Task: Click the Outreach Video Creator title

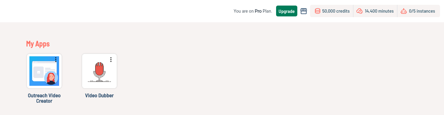Action: 44,98
